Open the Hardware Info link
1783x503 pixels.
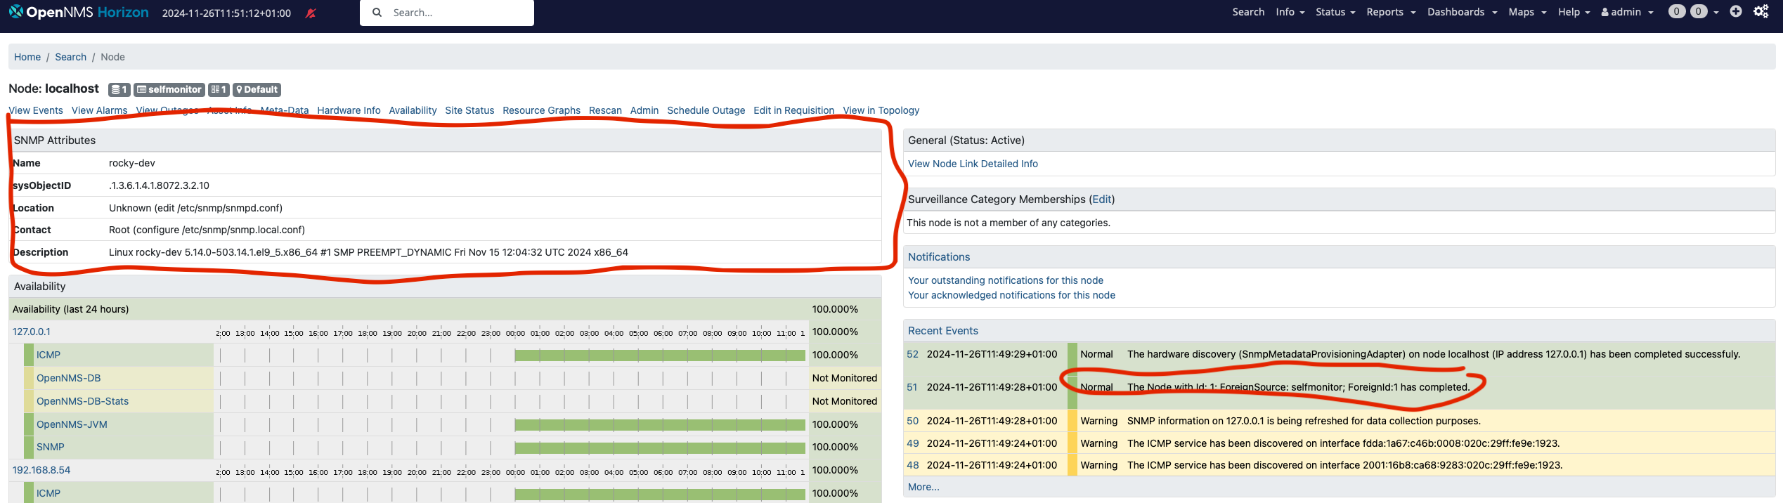(x=349, y=110)
